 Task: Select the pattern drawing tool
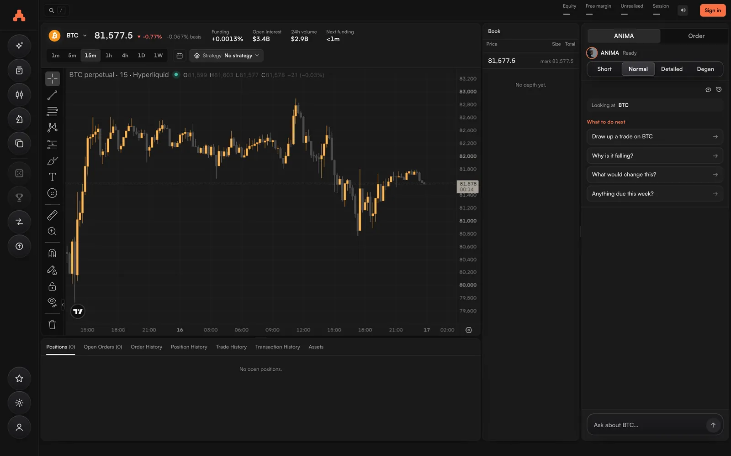(x=53, y=128)
